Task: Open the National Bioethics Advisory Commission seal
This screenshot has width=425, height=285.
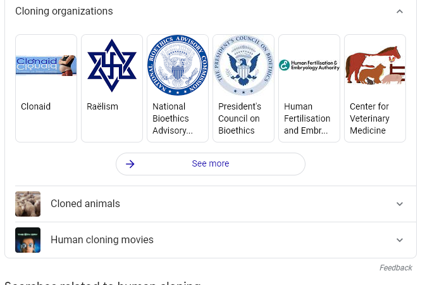Action: tap(178, 65)
